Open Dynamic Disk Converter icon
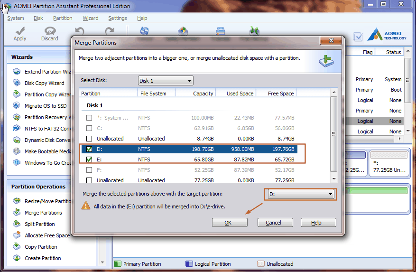Screen dimensions: 416x272 (x=17, y=140)
